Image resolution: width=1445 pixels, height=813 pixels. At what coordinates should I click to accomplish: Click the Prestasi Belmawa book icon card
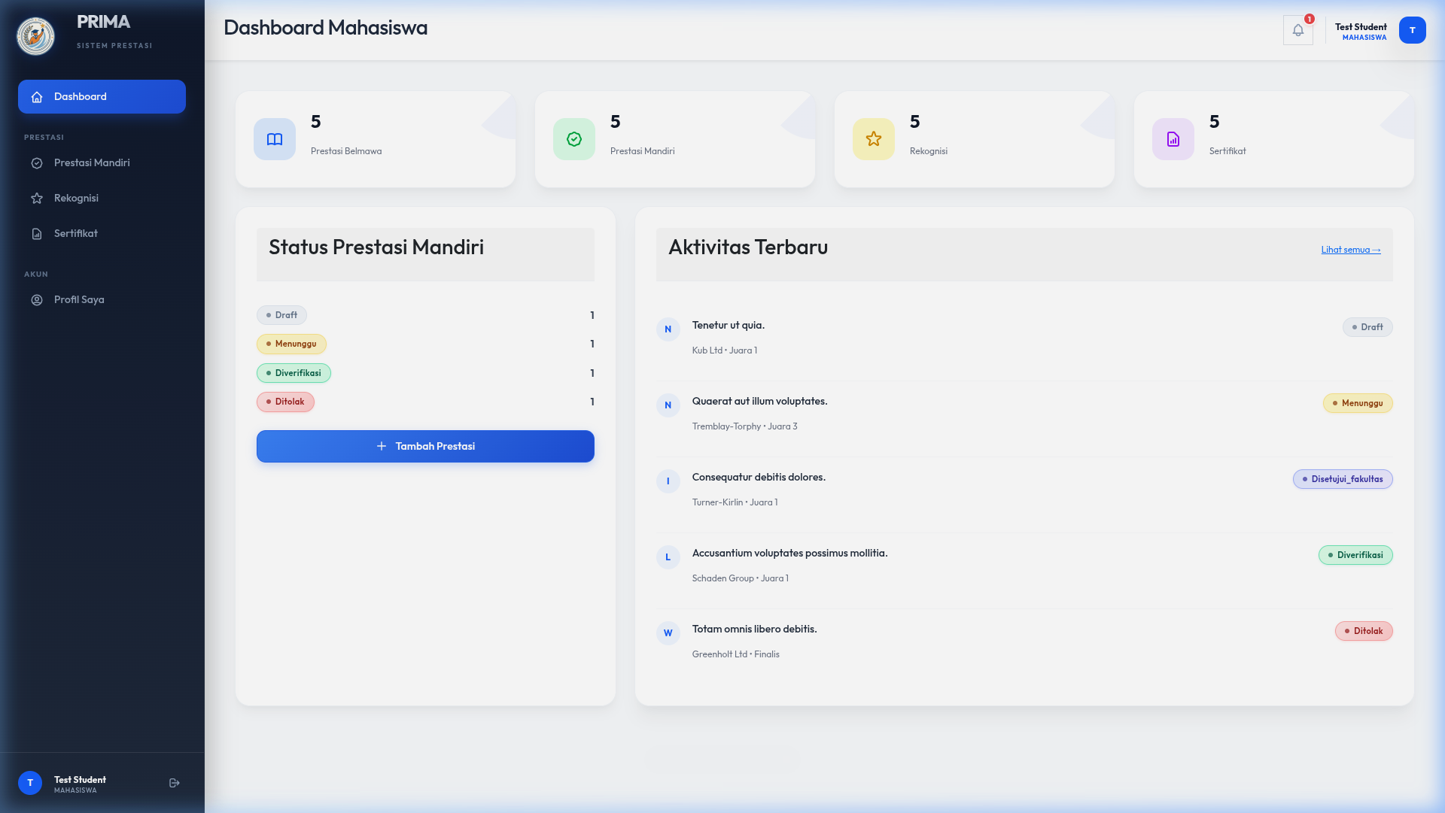click(275, 138)
